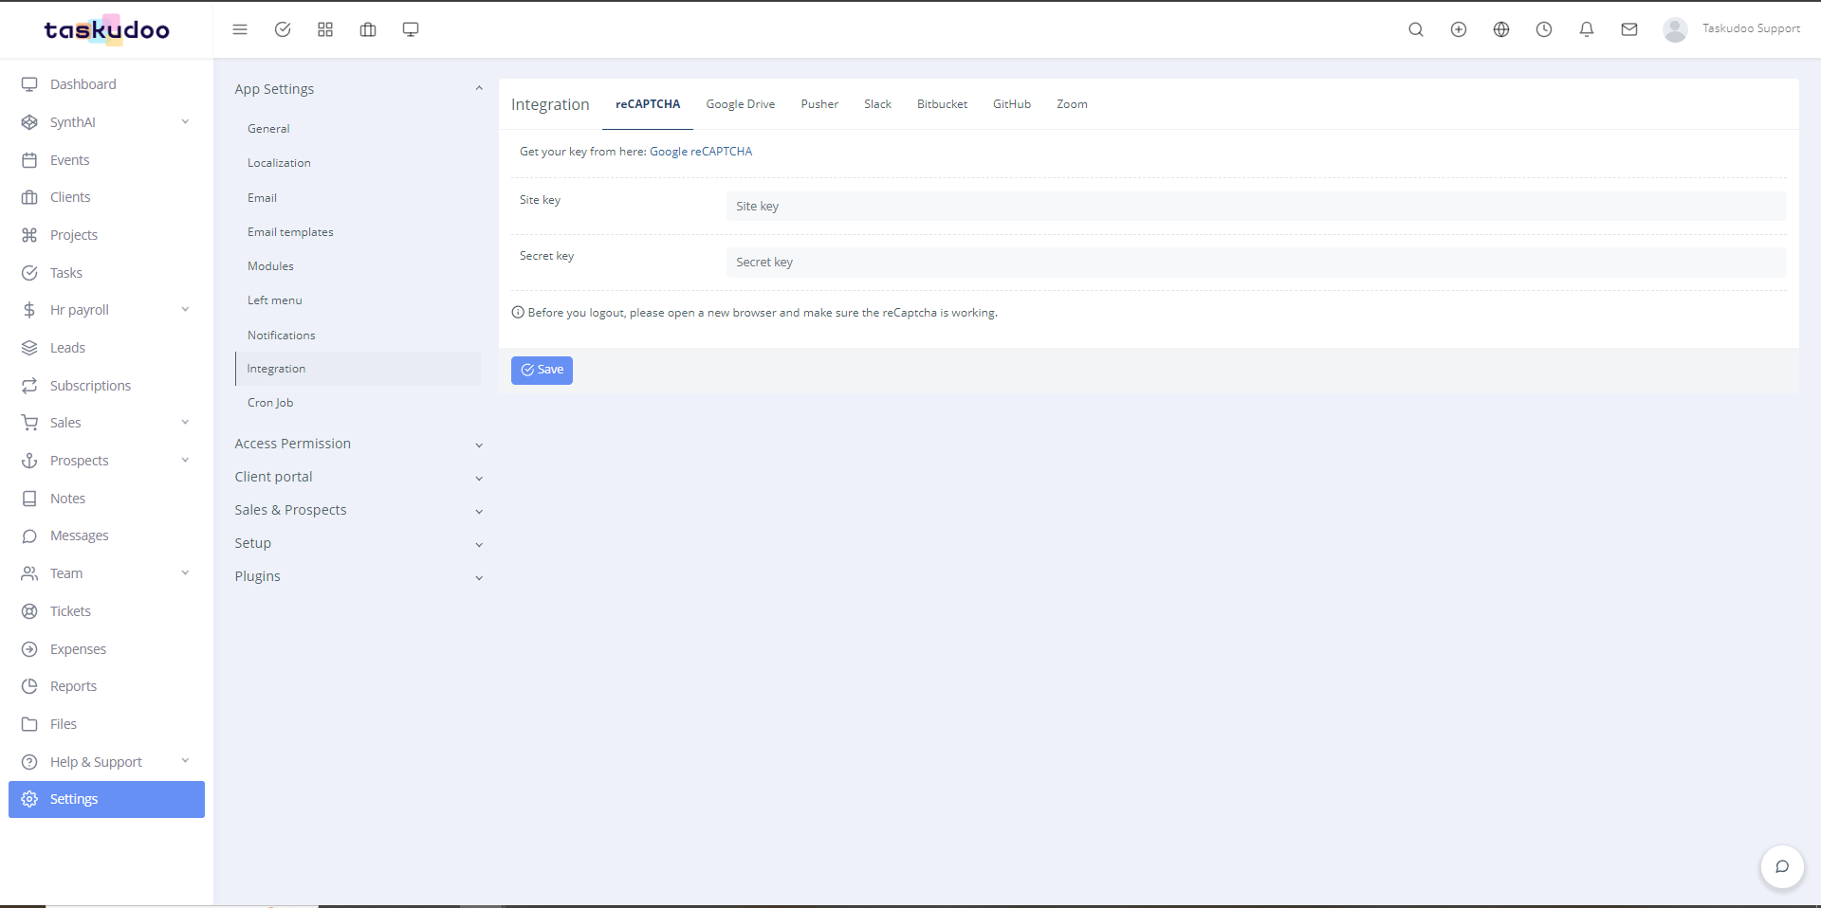Click the Projects command sidebar icon

click(29, 235)
